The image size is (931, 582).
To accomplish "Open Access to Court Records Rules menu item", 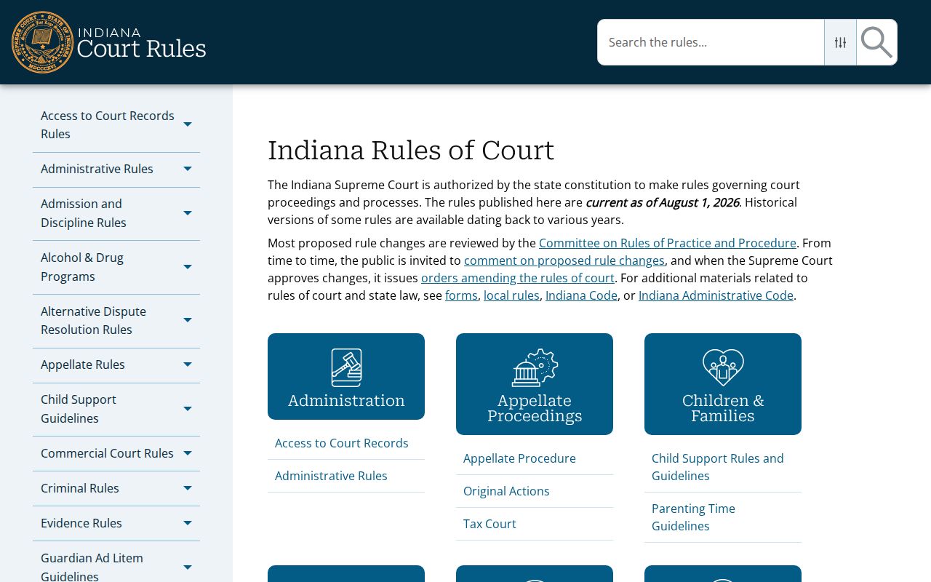I will [x=108, y=124].
